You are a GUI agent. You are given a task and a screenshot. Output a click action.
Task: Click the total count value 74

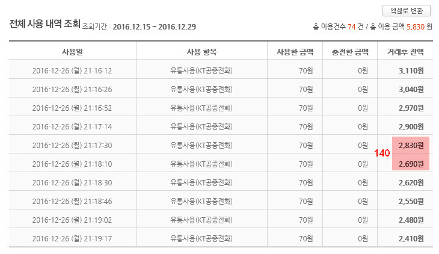coord(351,27)
